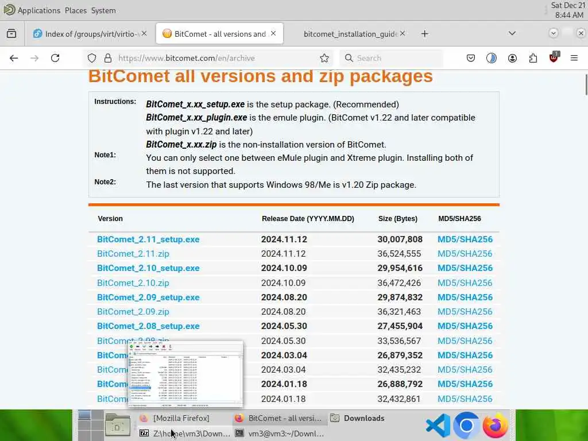588x441 pixels.
Task: Download BitComet_2.11.zip
Action: tap(133, 254)
